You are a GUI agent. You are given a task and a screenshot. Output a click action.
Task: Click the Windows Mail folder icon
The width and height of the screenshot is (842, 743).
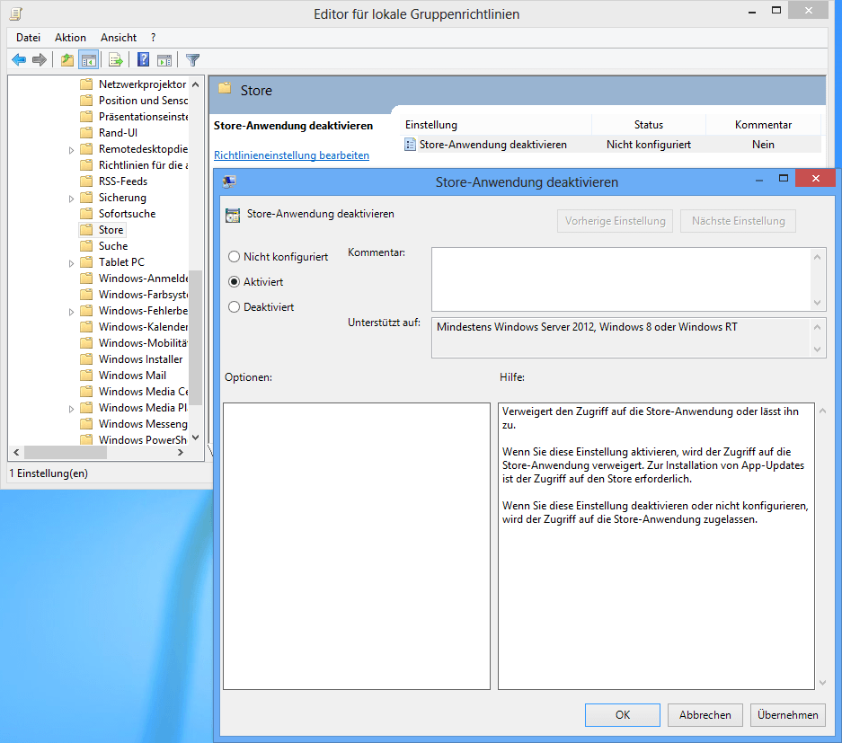(86, 376)
